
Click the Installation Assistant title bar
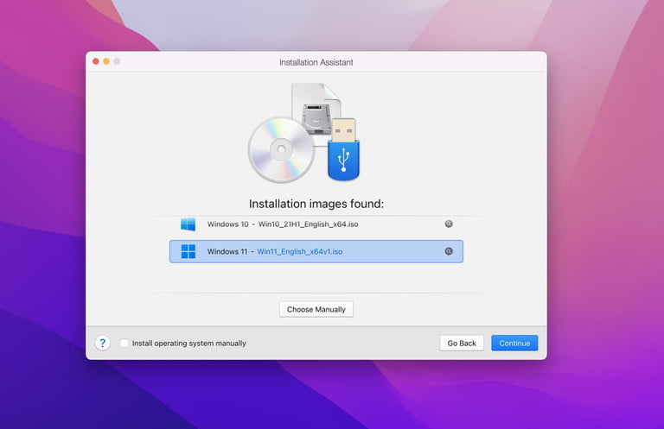click(316, 62)
